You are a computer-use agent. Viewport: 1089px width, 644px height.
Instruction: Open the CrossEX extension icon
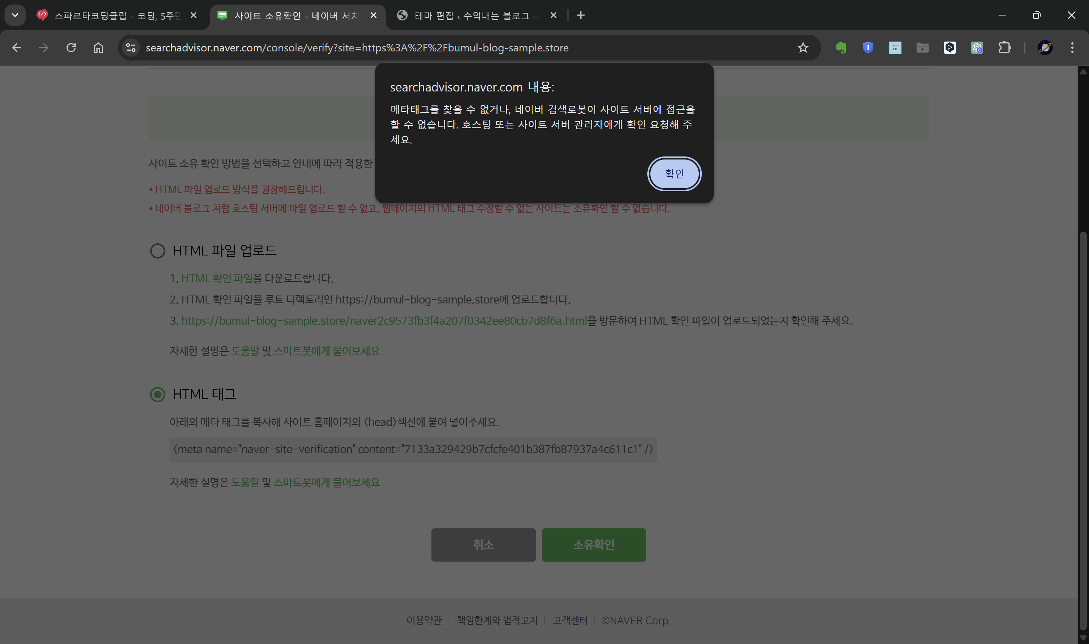click(x=895, y=48)
